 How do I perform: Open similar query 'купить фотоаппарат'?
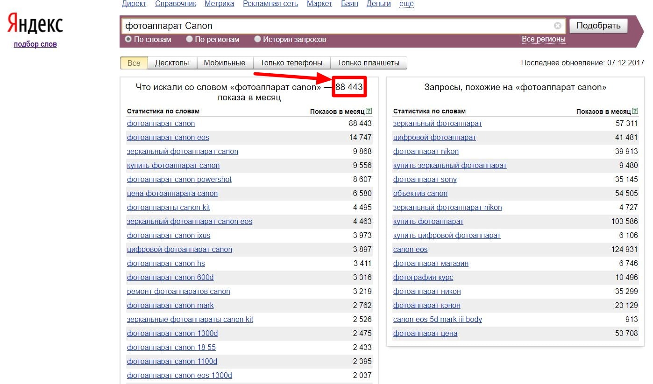tap(428, 222)
